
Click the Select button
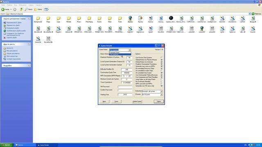pos(159,101)
